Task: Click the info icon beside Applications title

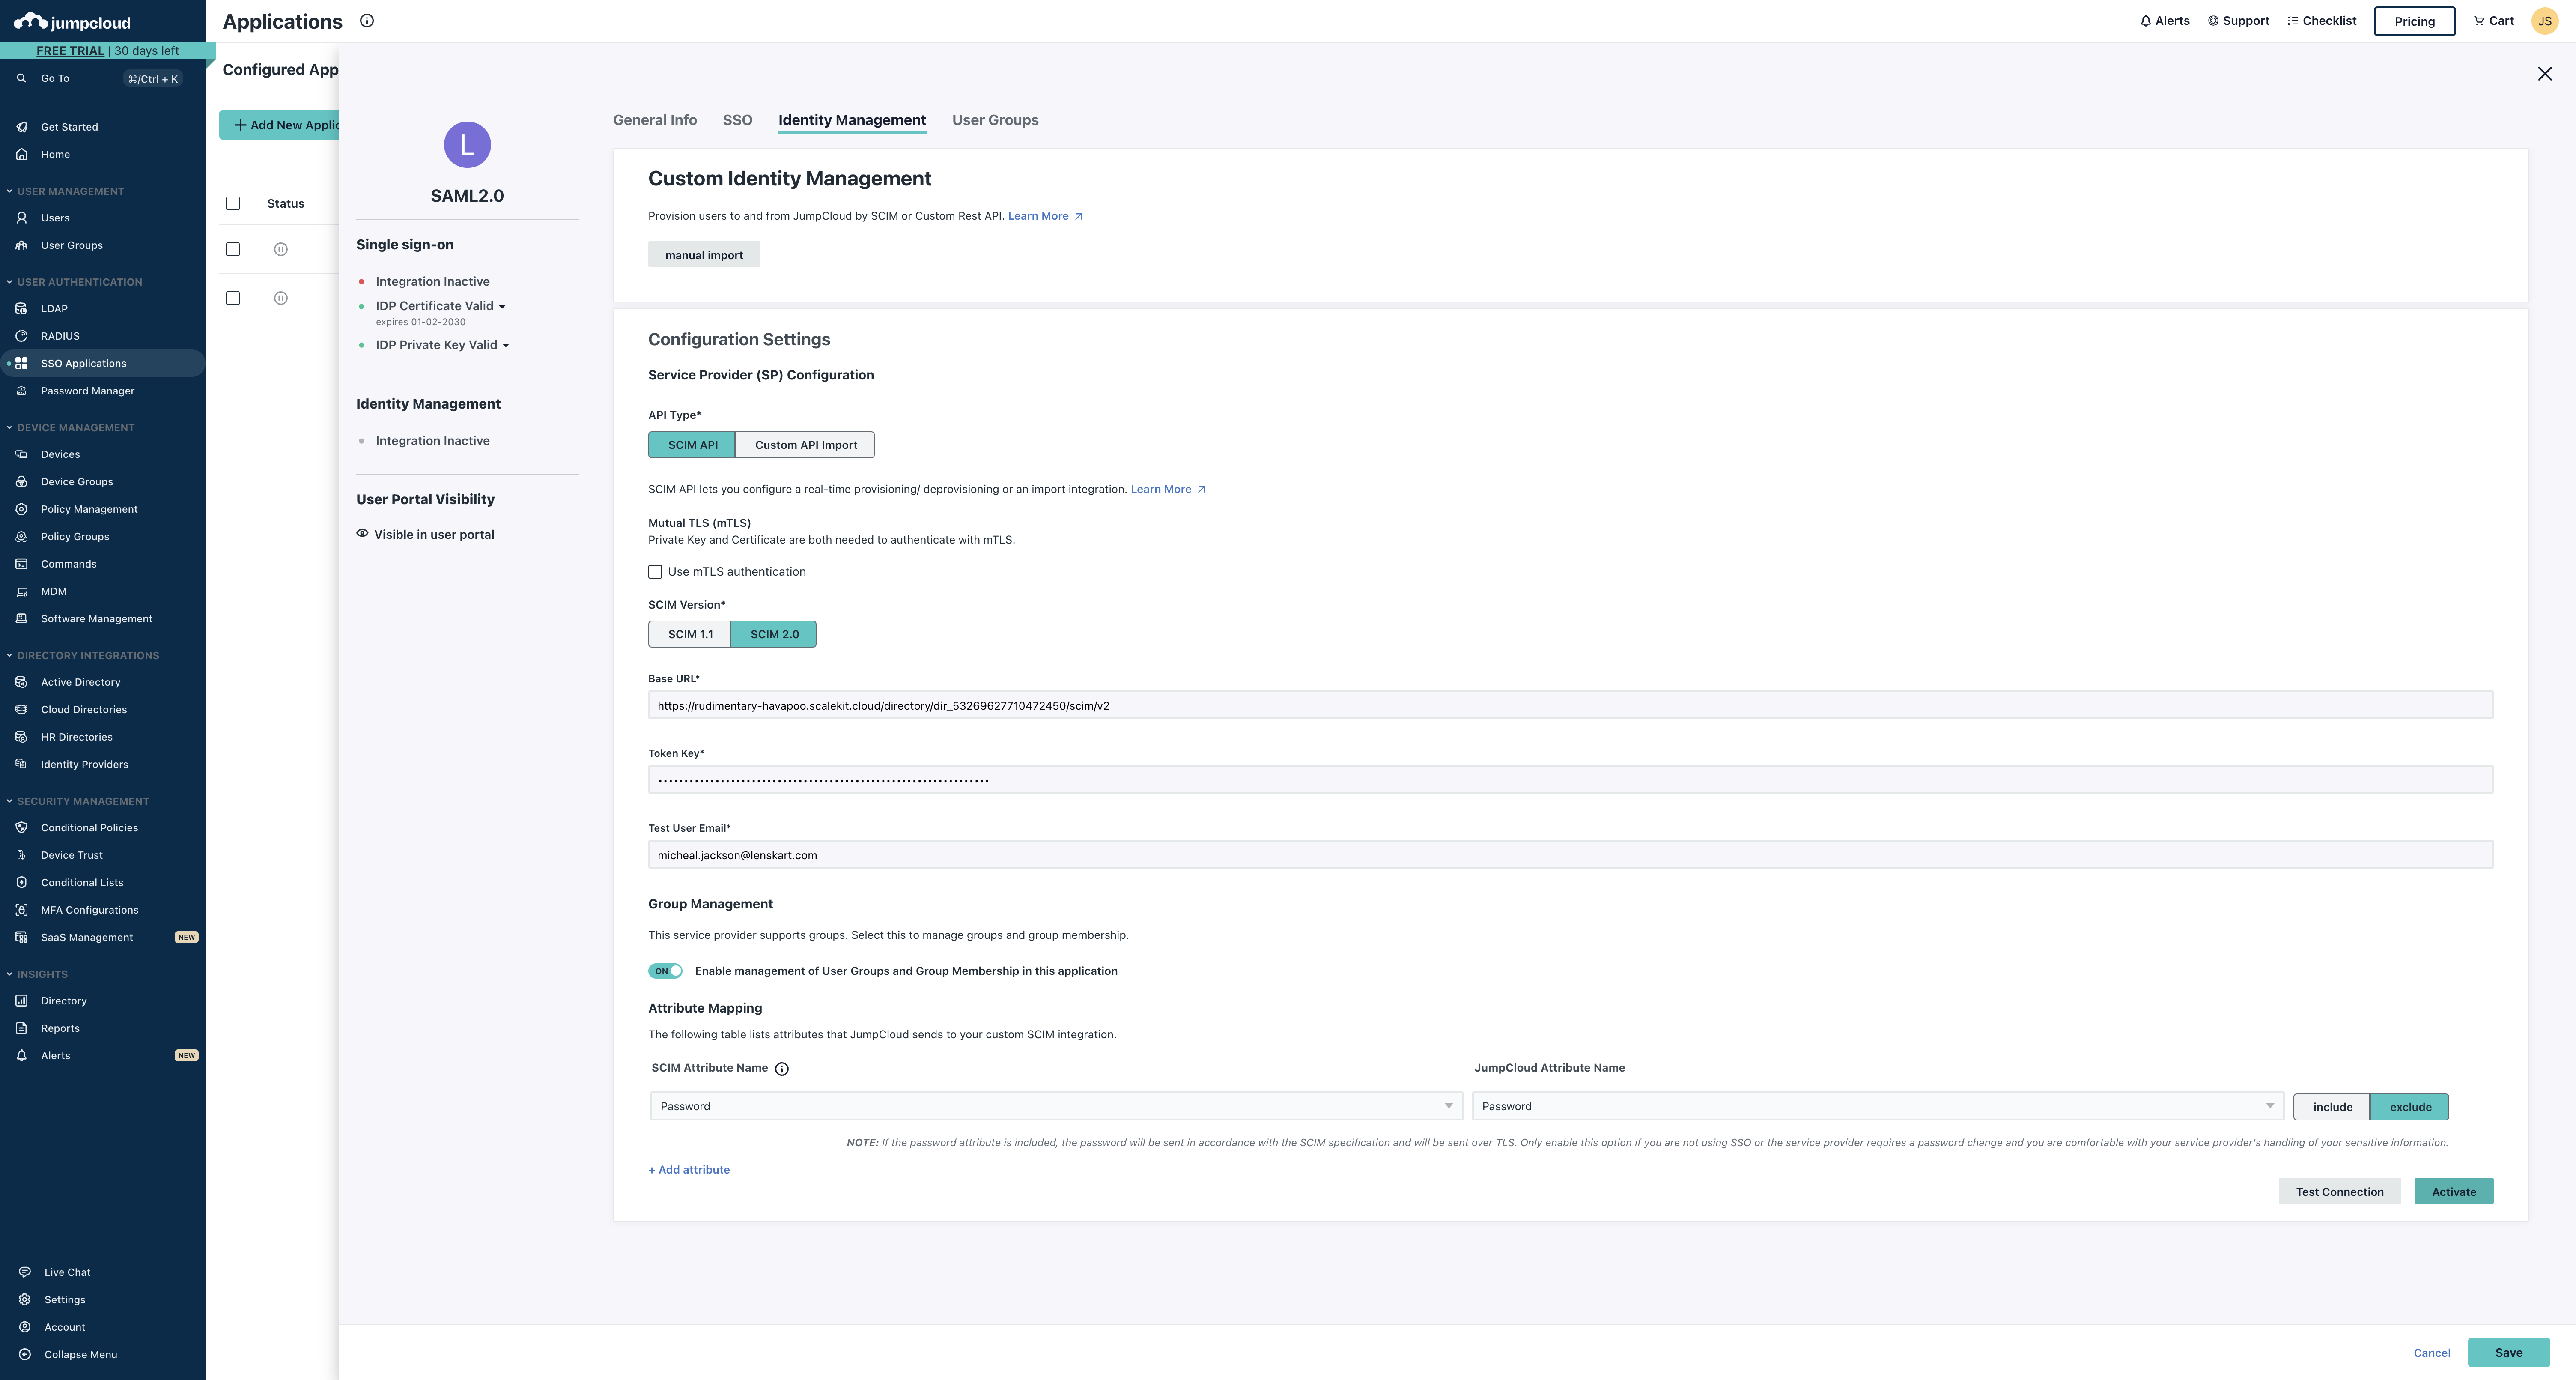Action: point(367,21)
